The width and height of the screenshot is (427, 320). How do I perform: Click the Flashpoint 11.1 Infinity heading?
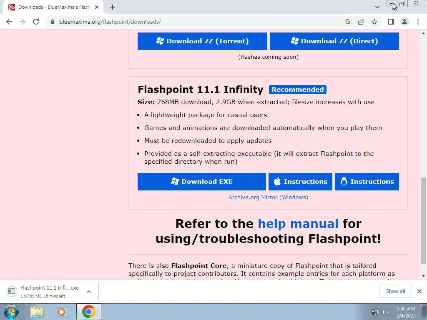[x=201, y=90]
